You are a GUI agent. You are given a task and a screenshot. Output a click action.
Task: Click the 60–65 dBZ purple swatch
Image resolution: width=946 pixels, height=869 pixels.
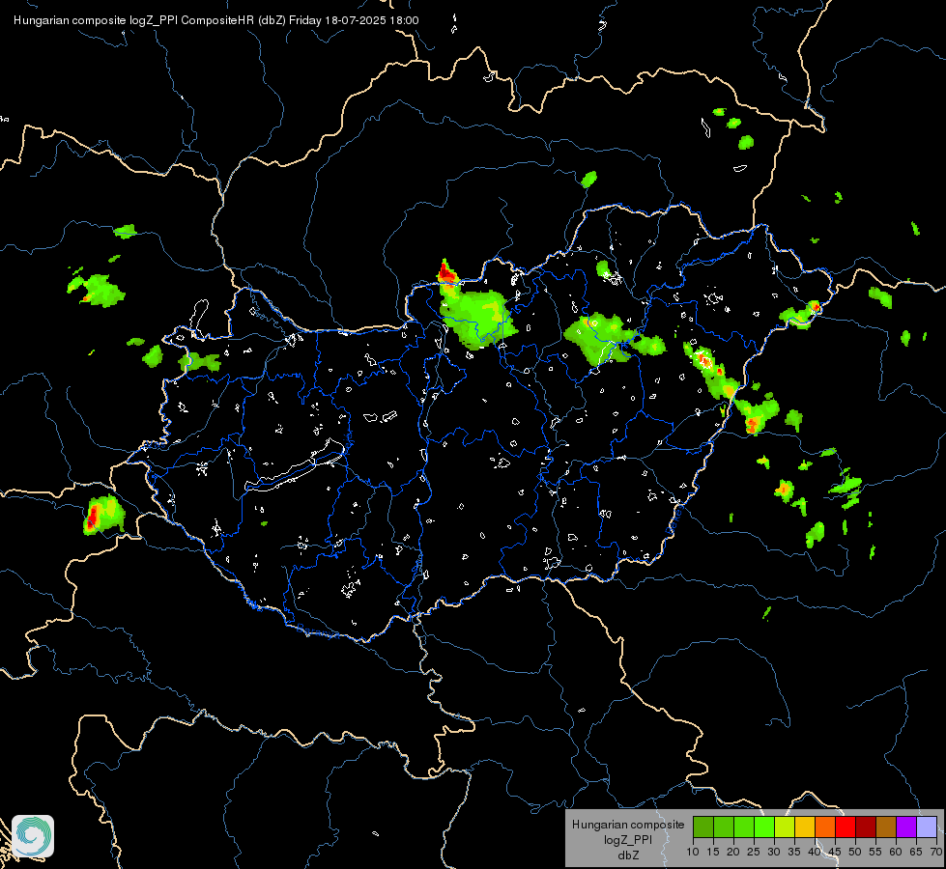(x=906, y=827)
